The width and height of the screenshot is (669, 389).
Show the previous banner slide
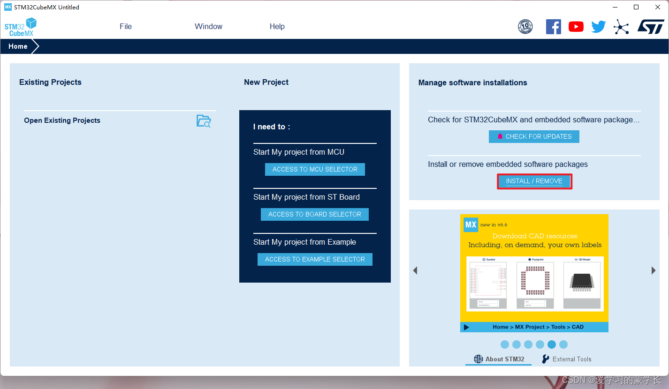(x=415, y=270)
